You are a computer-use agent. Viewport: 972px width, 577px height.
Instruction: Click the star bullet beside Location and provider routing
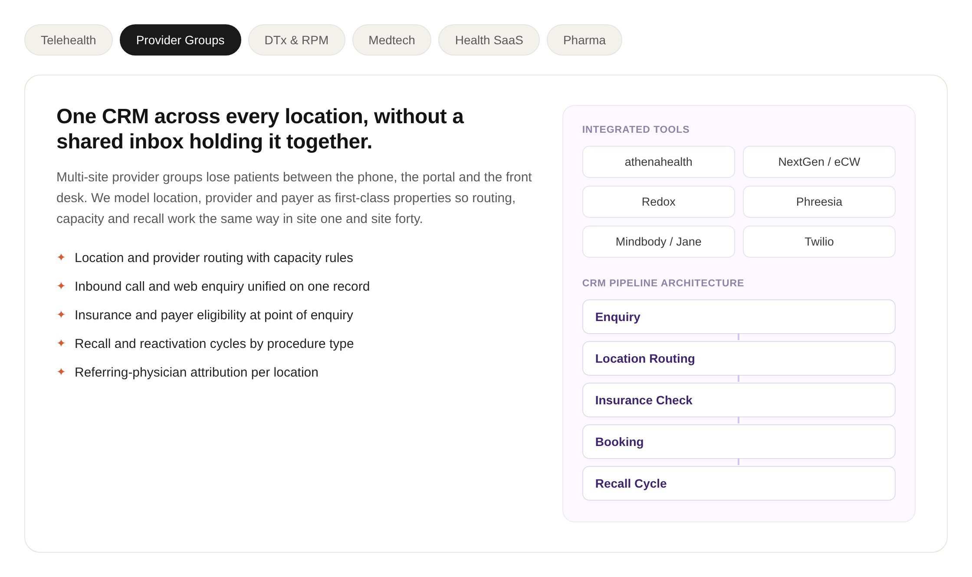pyautogui.click(x=61, y=257)
